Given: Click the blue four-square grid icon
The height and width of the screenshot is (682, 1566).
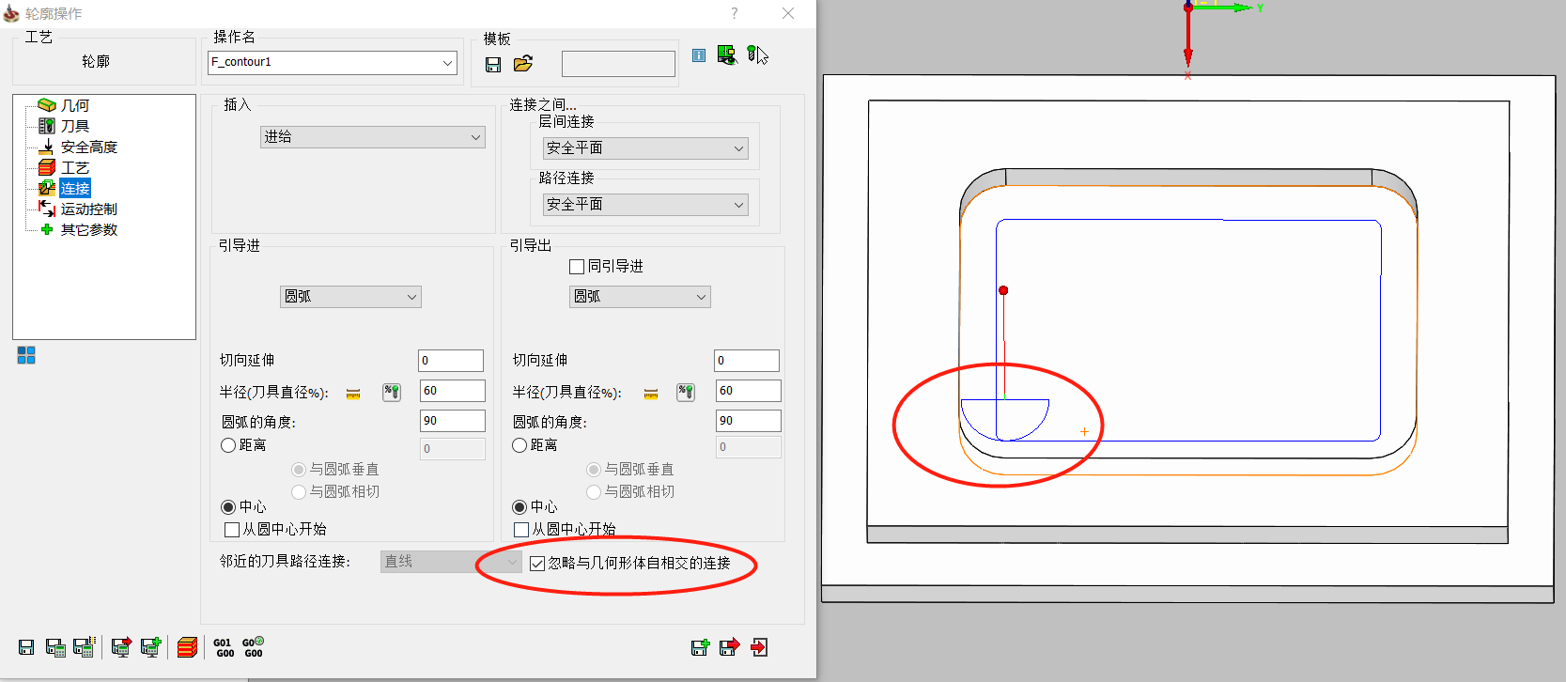Looking at the screenshot, I should (x=26, y=355).
